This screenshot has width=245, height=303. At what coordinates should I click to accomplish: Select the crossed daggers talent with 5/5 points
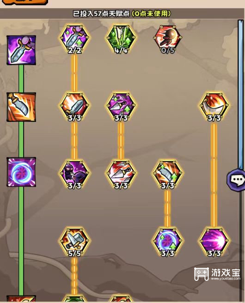click(74, 242)
